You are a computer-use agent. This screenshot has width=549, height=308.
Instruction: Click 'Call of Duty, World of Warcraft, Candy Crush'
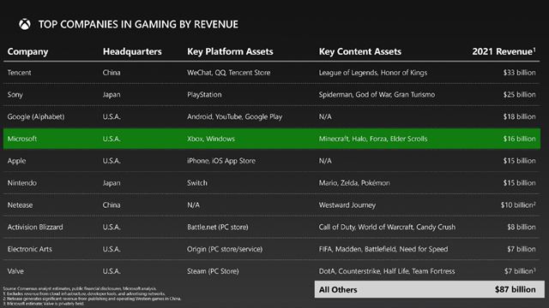tap(387, 227)
